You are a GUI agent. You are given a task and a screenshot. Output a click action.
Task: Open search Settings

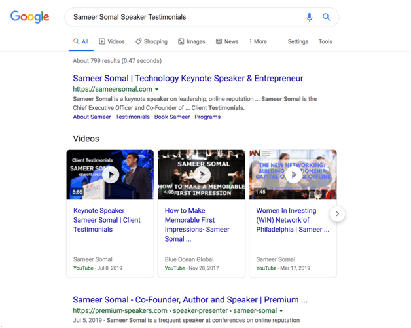[298, 41]
